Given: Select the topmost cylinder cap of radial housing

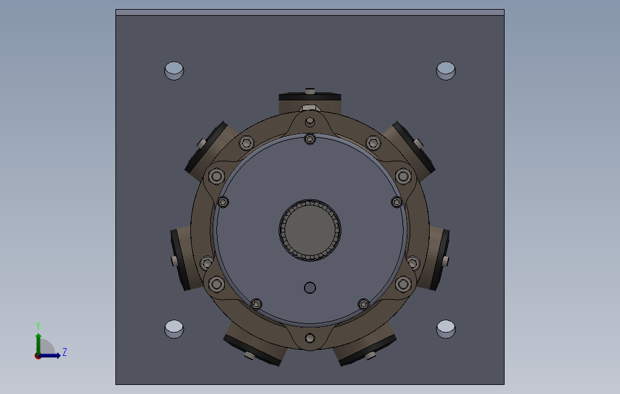Looking at the screenshot, I should tap(310, 97).
